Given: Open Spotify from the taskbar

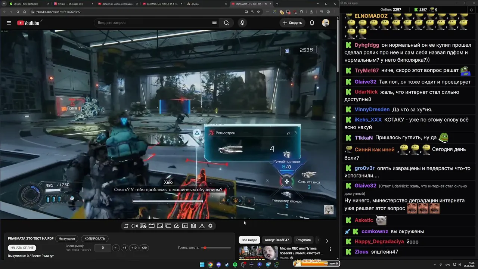Looking at the screenshot, I should (x=235, y=265).
